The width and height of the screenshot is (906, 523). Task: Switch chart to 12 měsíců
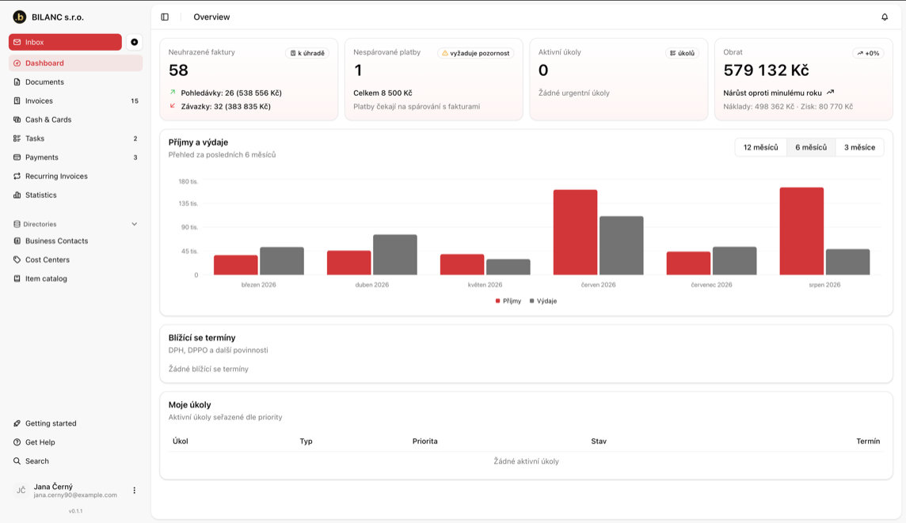pyautogui.click(x=760, y=147)
